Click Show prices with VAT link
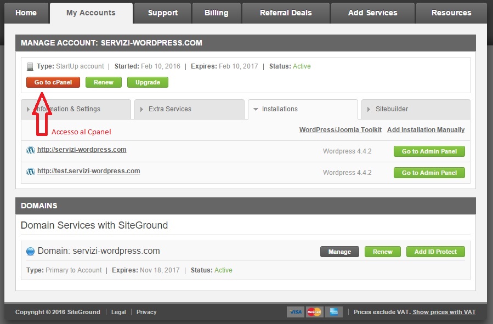 click(x=444, y=312)
